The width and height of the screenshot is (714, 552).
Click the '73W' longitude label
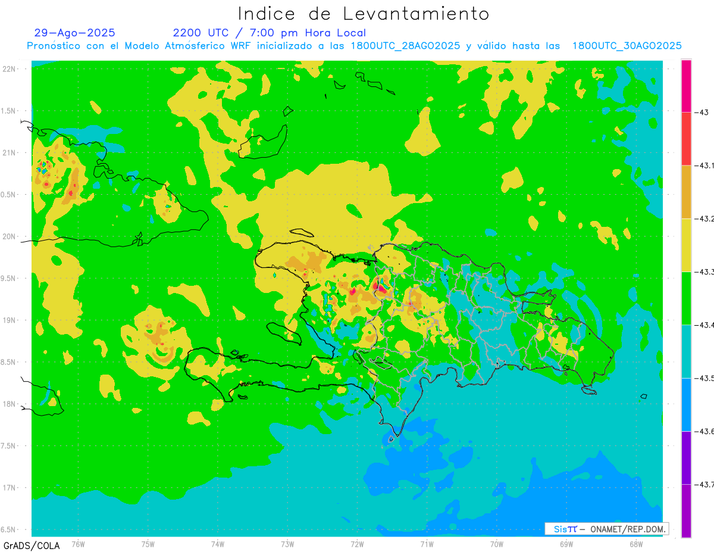tap(287, 543)
